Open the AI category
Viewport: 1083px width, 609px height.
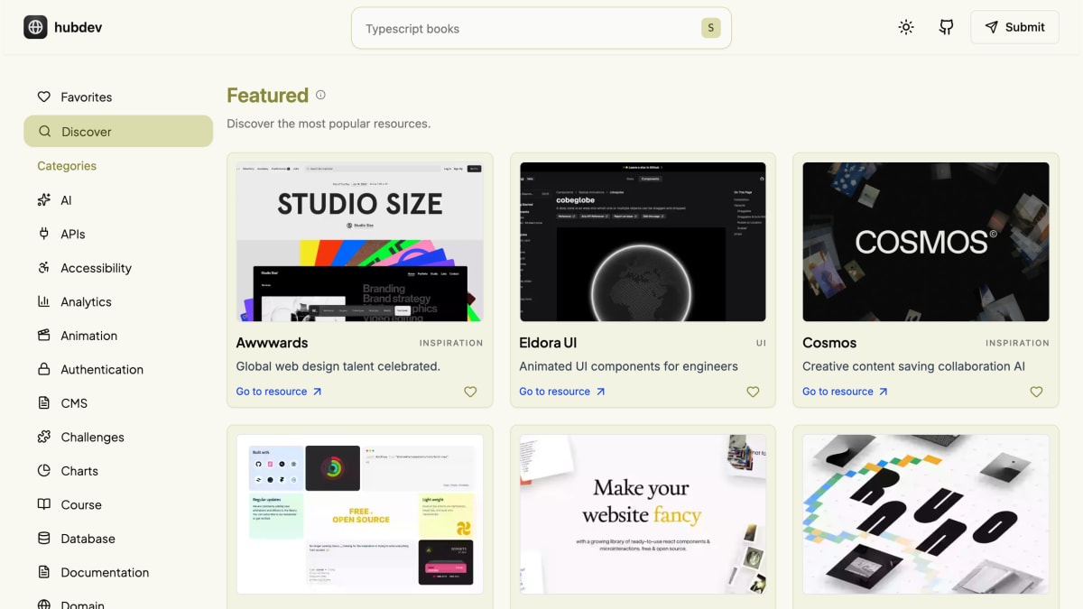point(118,200)
